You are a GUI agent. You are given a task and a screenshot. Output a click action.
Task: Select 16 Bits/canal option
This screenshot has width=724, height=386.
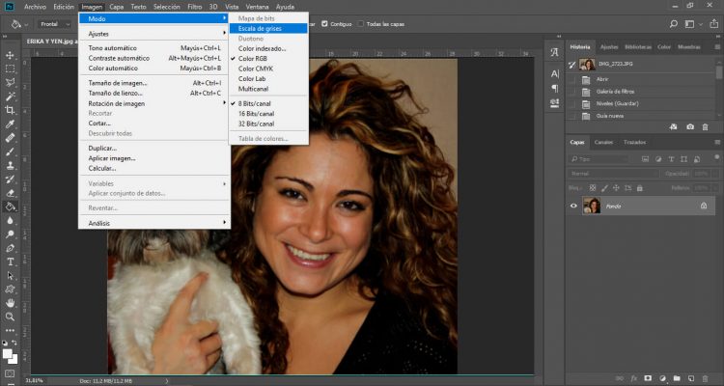point(268,114)
